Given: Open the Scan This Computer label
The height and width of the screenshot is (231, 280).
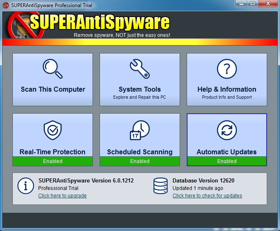Looking at the screenshot, I should [x=53, y=89].
